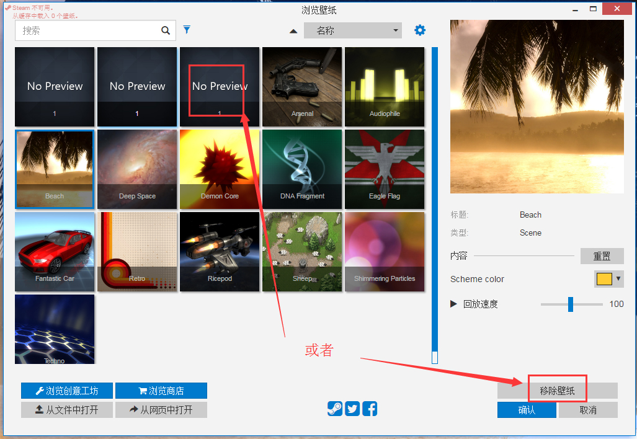The height and width of the screenshot is (439, 637).
Task: Click Scheme color yellow swatch
Action: point(604,279)
